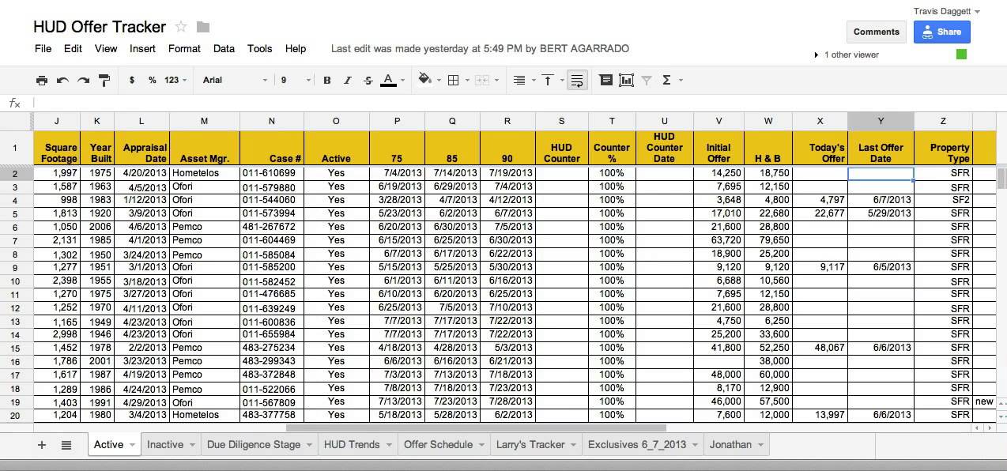Click the Print icon
The width and height of the screenshot is (1007, 471).
coord(42,80)
